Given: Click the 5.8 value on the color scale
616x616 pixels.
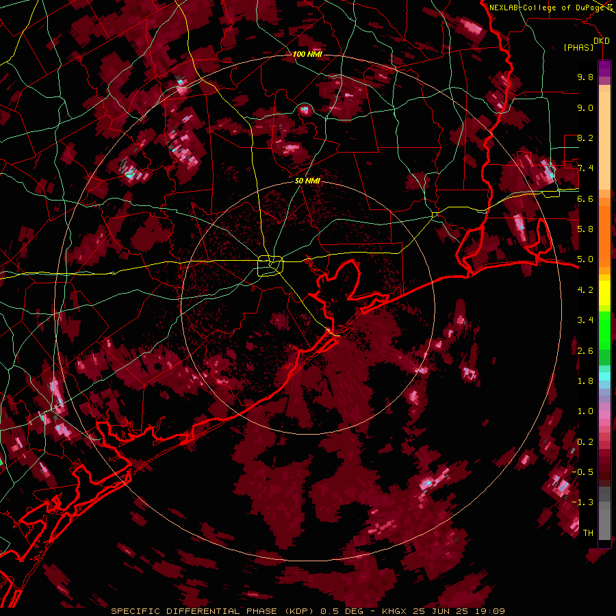Looking at the screenshot, I should point(585,229).
